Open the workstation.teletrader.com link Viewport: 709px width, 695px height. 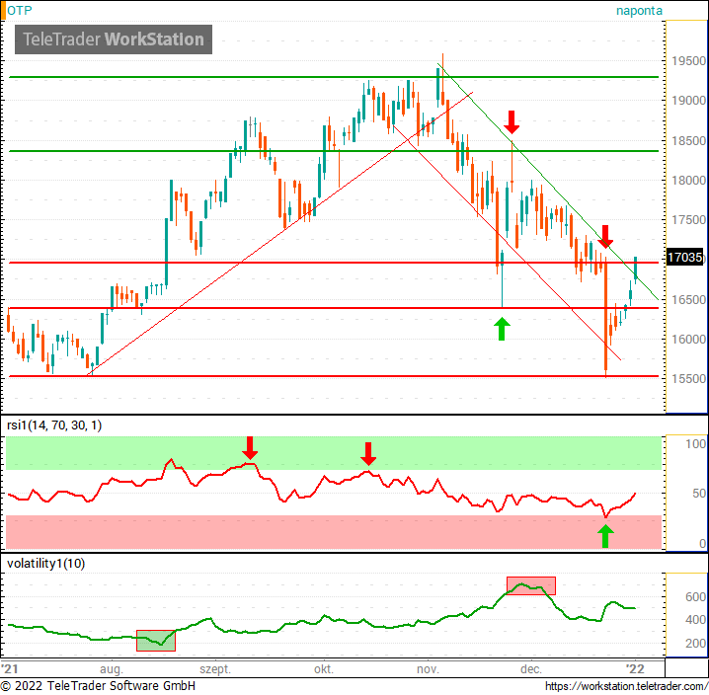click(626, 686)
